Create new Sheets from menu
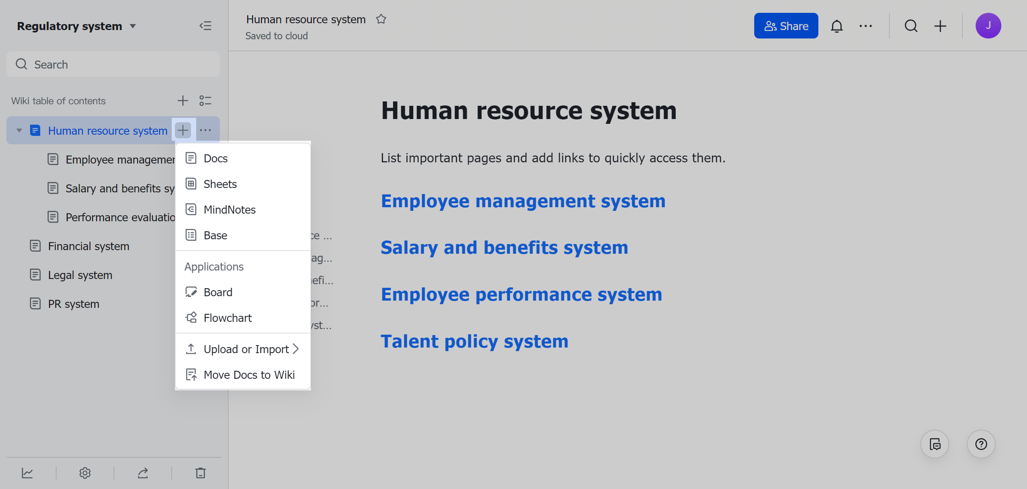This screenshot has height=489, width=1027. pyautogui.click(x=243, y=184)
